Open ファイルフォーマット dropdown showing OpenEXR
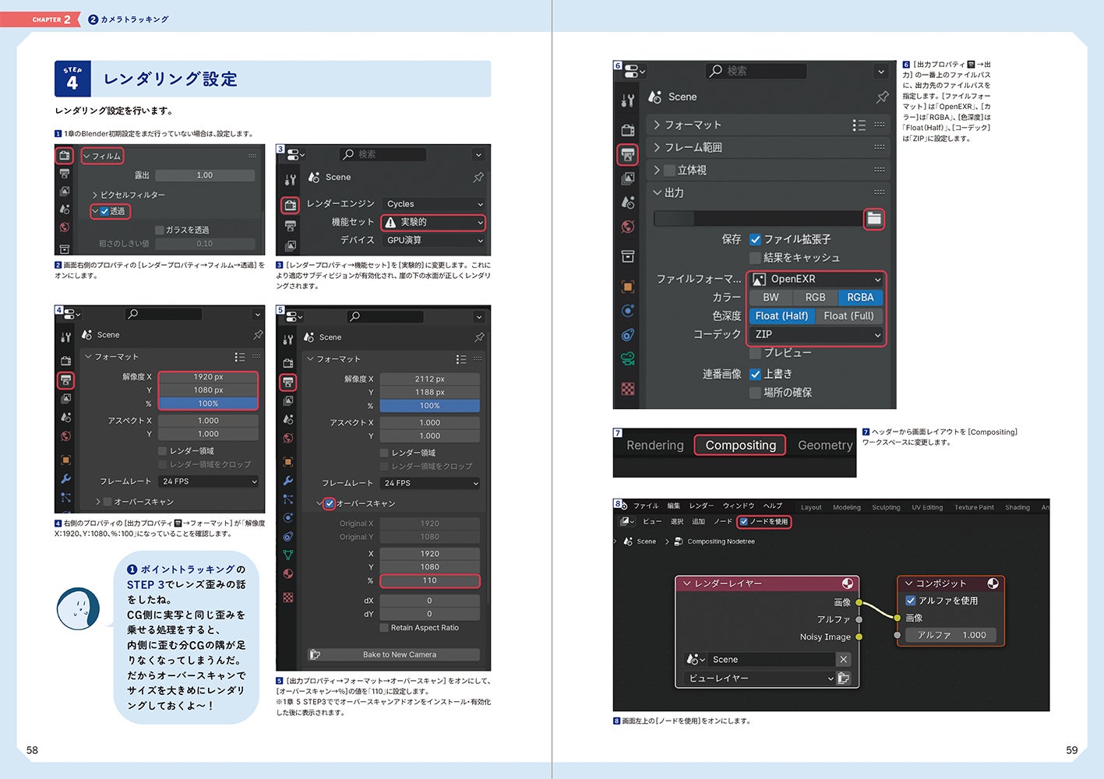Screen dimensions: 1104x779 pos(816,279)
